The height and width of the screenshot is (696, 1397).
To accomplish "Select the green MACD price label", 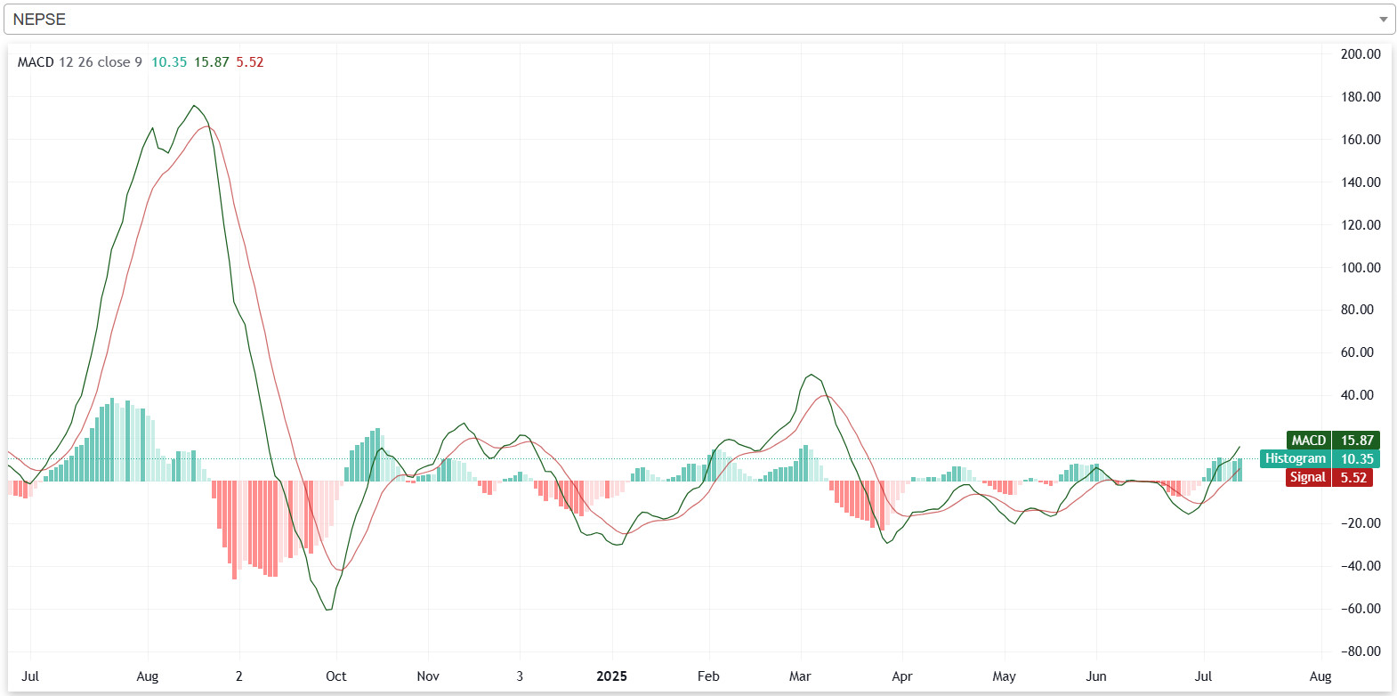I will pos(1333,440).
